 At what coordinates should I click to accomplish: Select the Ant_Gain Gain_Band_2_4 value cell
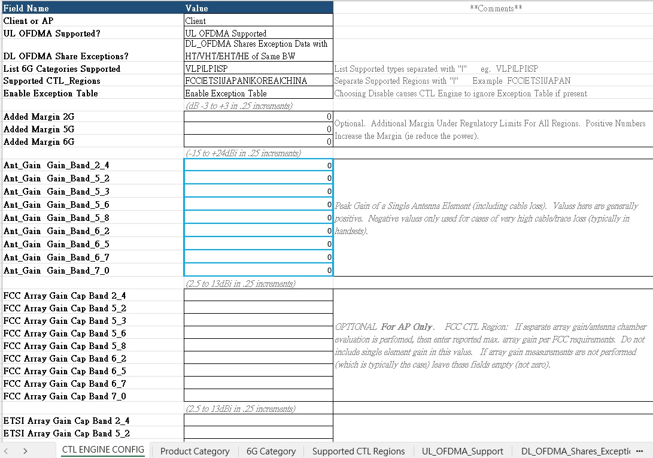point(257,165)
